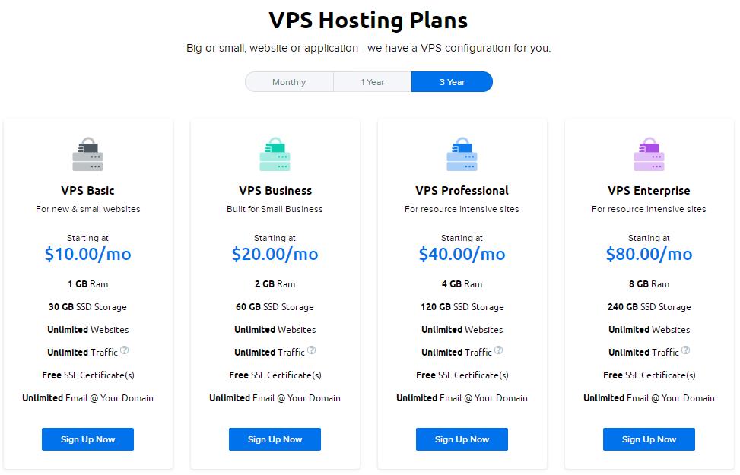This screenshot has height=475, width=740.
Task: Open the Unlimited Traffic tooltip under VPS Business
Action: [x=311, y=350]
